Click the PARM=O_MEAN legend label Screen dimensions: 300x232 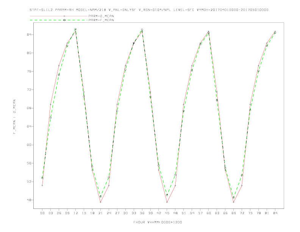tap(101, 16)
